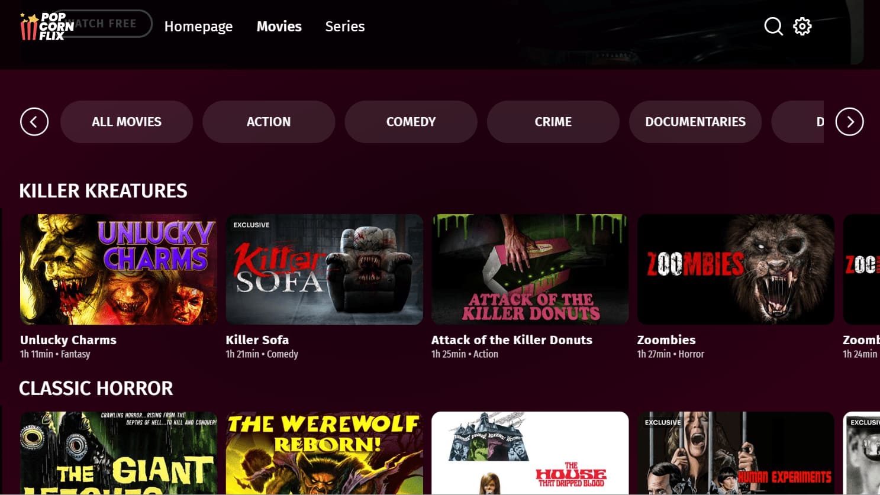Select the ALL MOVIES category

click(x=127, y=122)
